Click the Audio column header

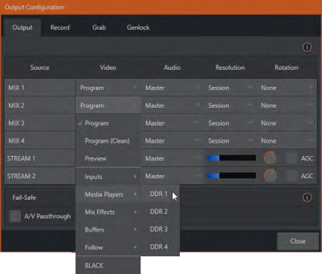click(x=172, y=68)
